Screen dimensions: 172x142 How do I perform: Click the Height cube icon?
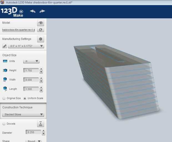coord(5,70)
